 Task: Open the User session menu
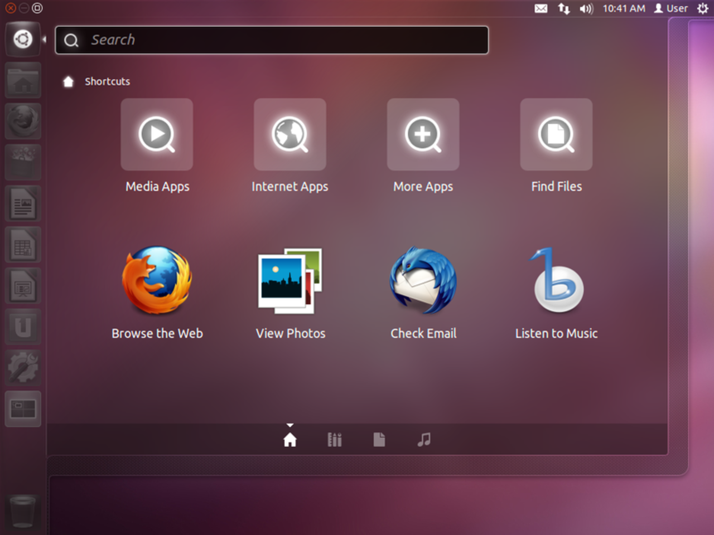point(670,8)
